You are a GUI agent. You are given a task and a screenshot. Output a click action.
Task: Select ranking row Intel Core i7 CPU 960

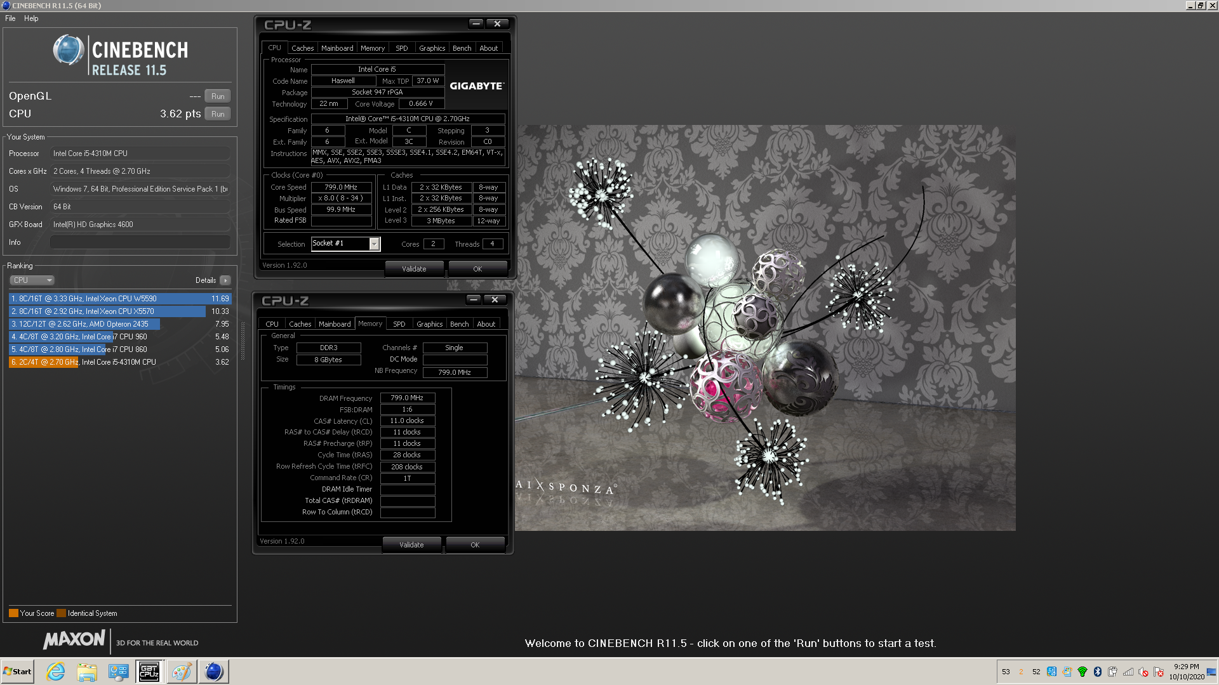[120, 337]
